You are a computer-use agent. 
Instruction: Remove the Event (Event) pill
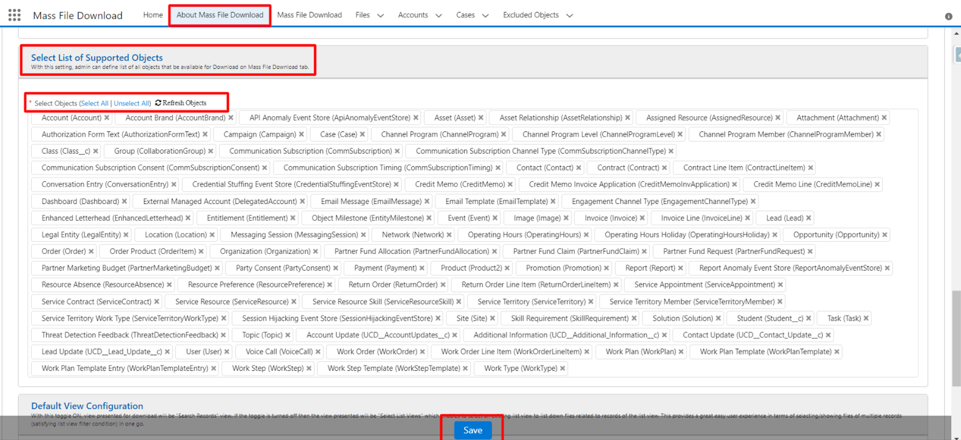[x=495, y=218]
